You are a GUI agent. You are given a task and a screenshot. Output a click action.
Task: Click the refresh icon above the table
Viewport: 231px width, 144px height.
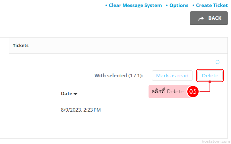click(218, 62)
